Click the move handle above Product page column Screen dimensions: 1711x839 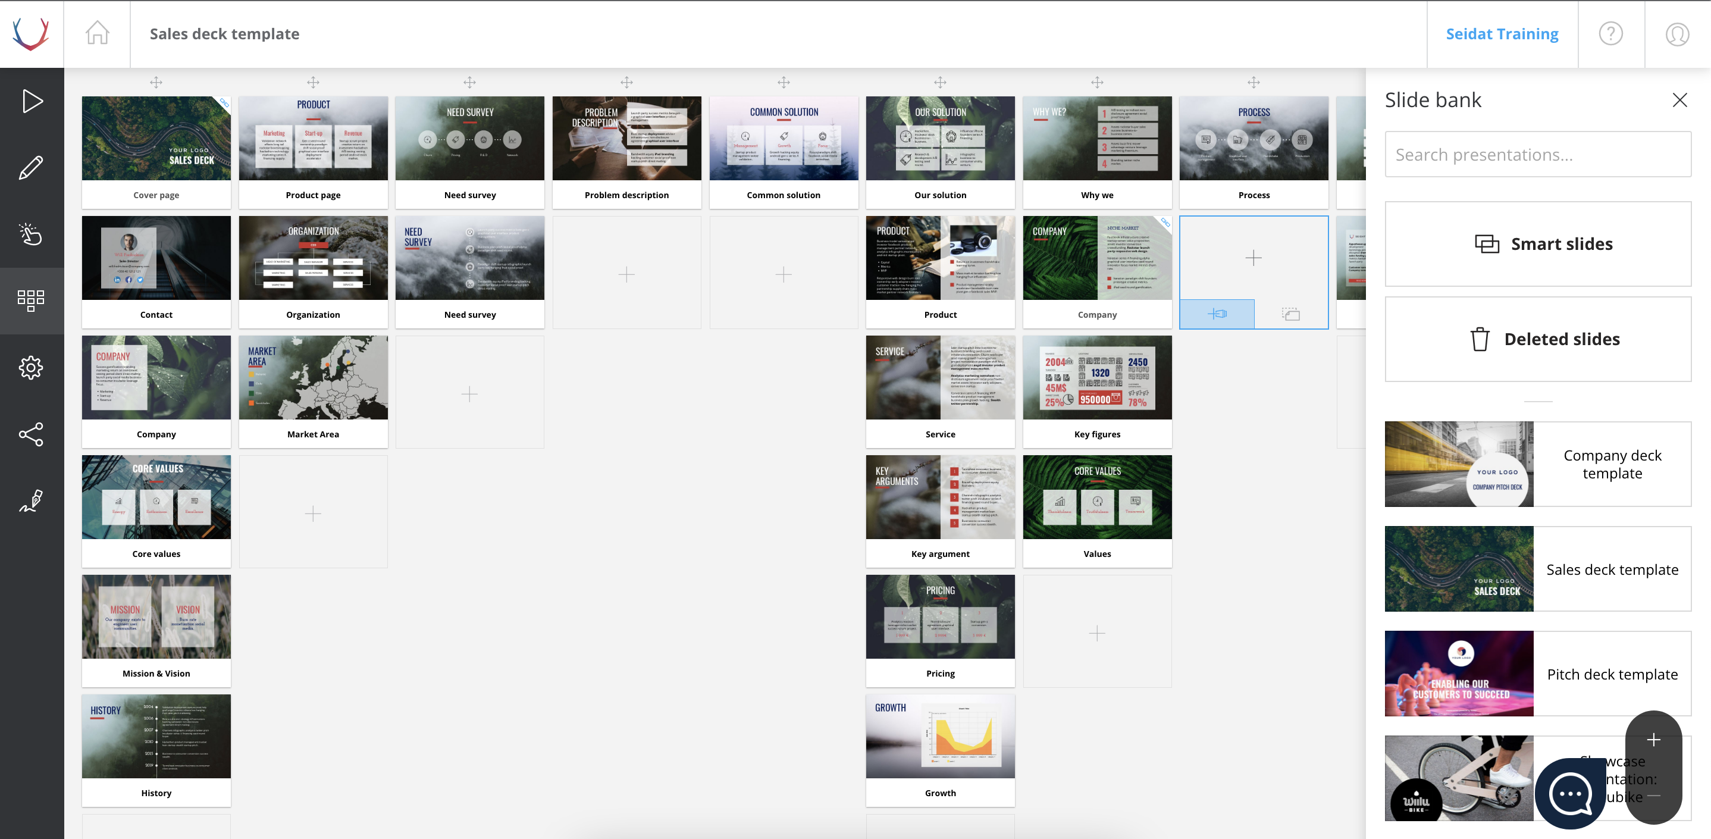(313, 82)
